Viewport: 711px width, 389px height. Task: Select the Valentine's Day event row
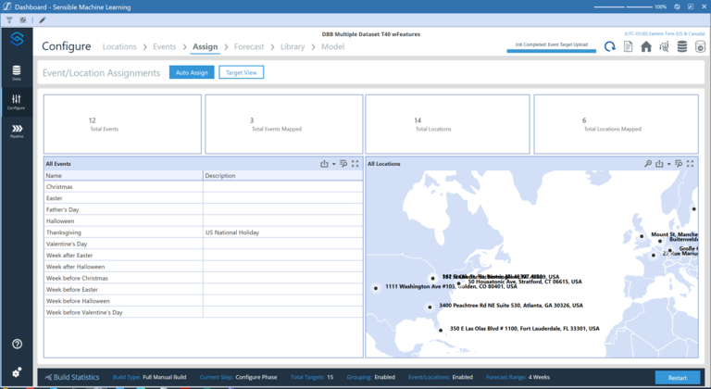pos(203,244)
